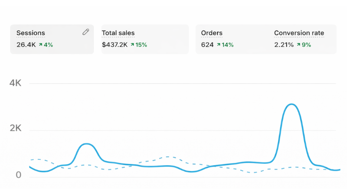This screenshot has width=347, height=195.
Task: Click the smaller left peak of solid line
Action: [87, 144]
